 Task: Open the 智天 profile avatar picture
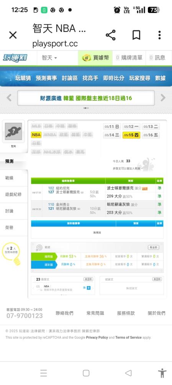(13, 131)
